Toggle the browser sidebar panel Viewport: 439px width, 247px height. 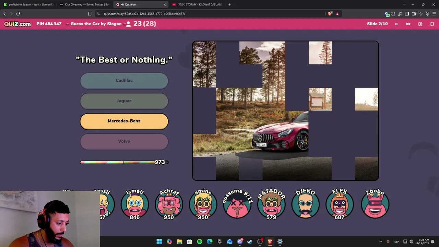[x=407, y=14]
